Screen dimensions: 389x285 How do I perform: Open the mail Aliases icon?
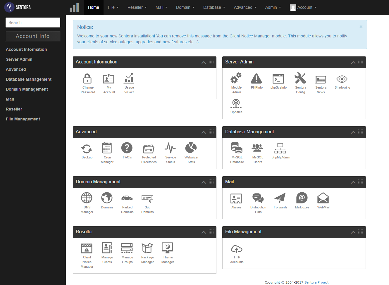236,198
